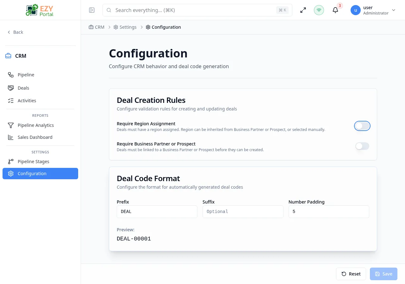The width and height of the screenshot is (405, 284).
Task: Open Sales Dashboard report
Action: 40,137
